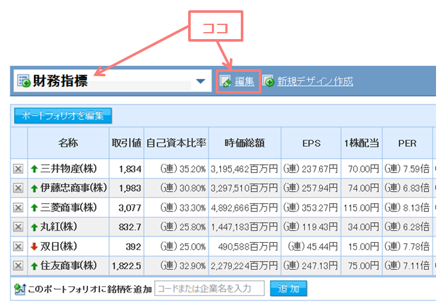Click the 名称 column header
This screenshot has height=305, width=445.
point(68,143)
